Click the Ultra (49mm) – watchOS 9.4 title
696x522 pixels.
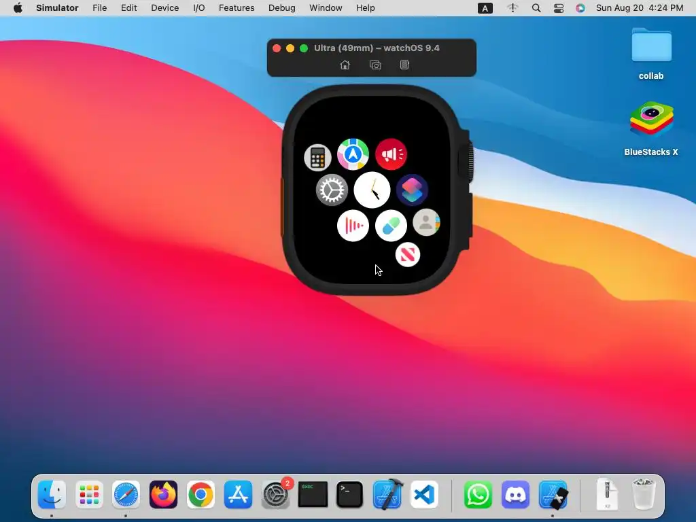[377, 48]
